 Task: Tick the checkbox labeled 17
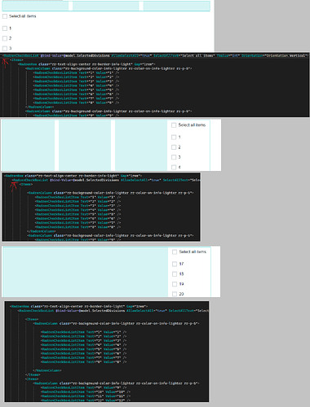tap(175, 264)
